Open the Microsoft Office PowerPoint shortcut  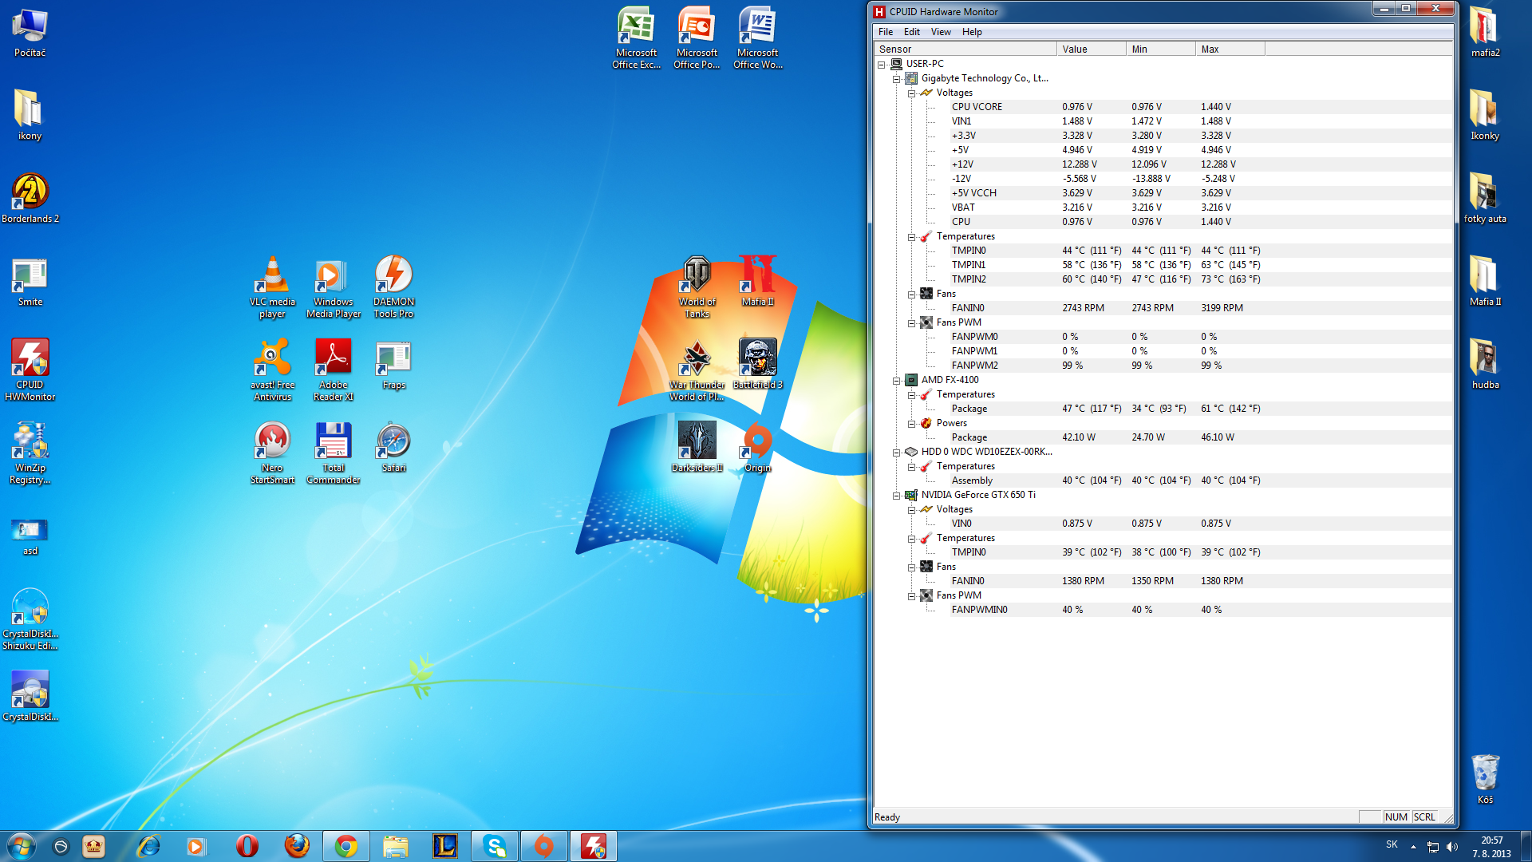click(697, 38)
